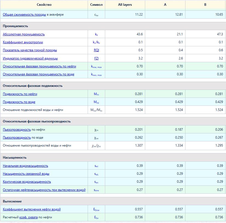Open Пьезопроводность link in по нефти row
The width and height of the screenshot is (226, 223).
17,130
